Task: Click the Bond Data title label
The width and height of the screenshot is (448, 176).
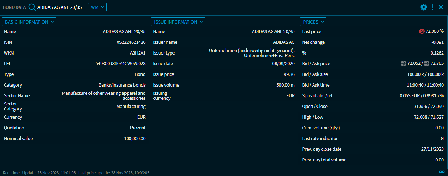Action: 14,7
